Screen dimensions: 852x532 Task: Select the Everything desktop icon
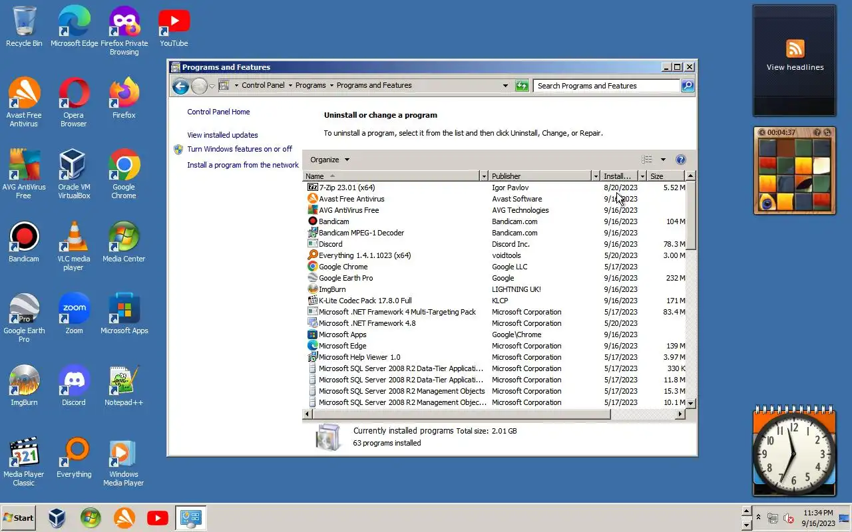coord(74,458)
